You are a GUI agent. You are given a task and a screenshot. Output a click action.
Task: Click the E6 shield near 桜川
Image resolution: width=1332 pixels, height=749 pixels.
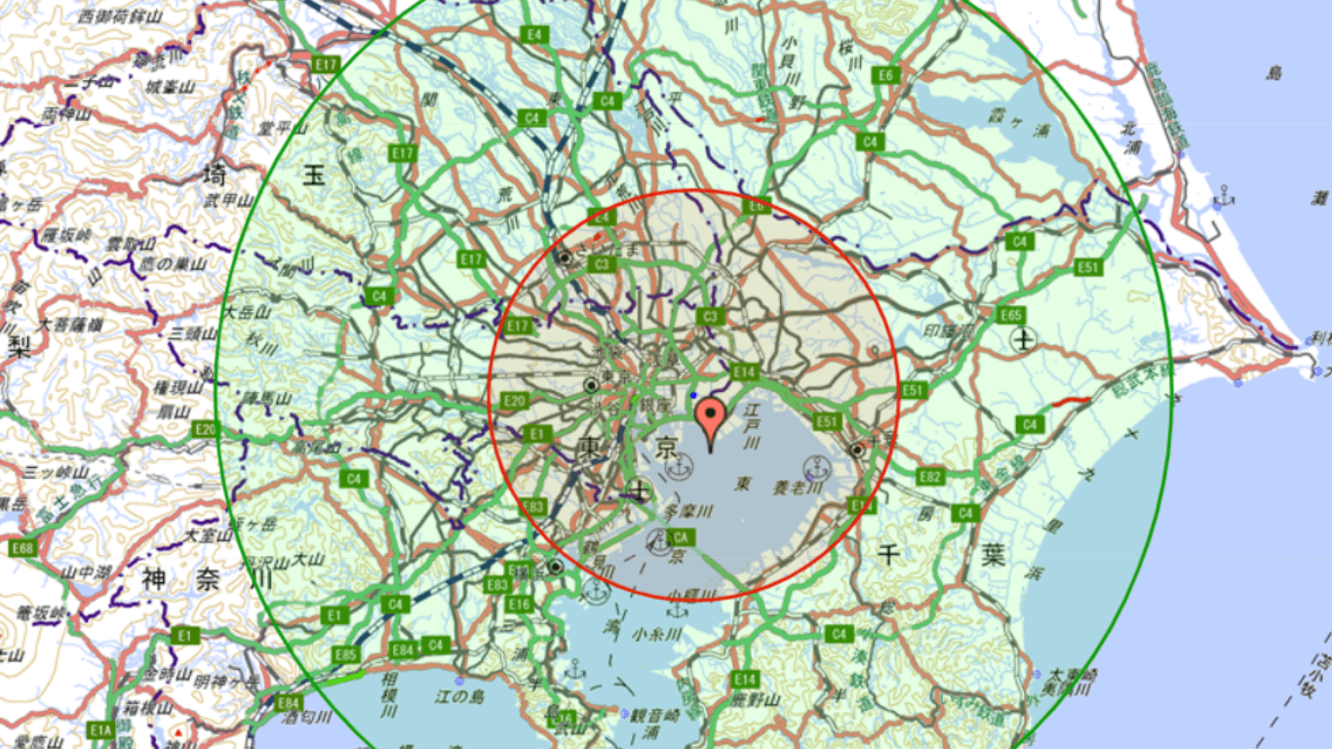tap(885, 75)
